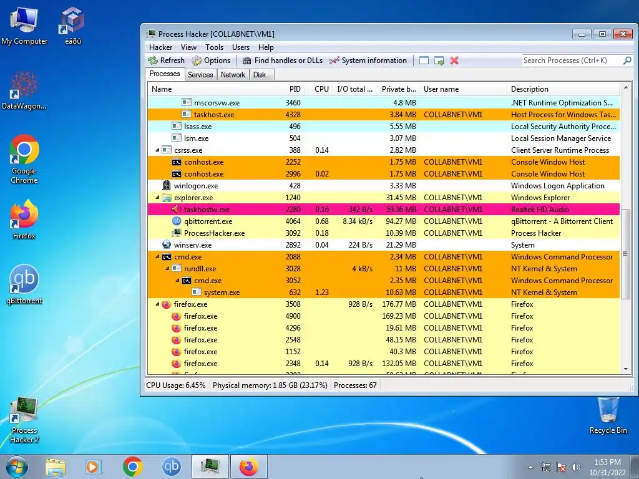This screenshot has height=479, width=639.
Task: Click Physical memory status entry
Action: (x=270, y=385)
